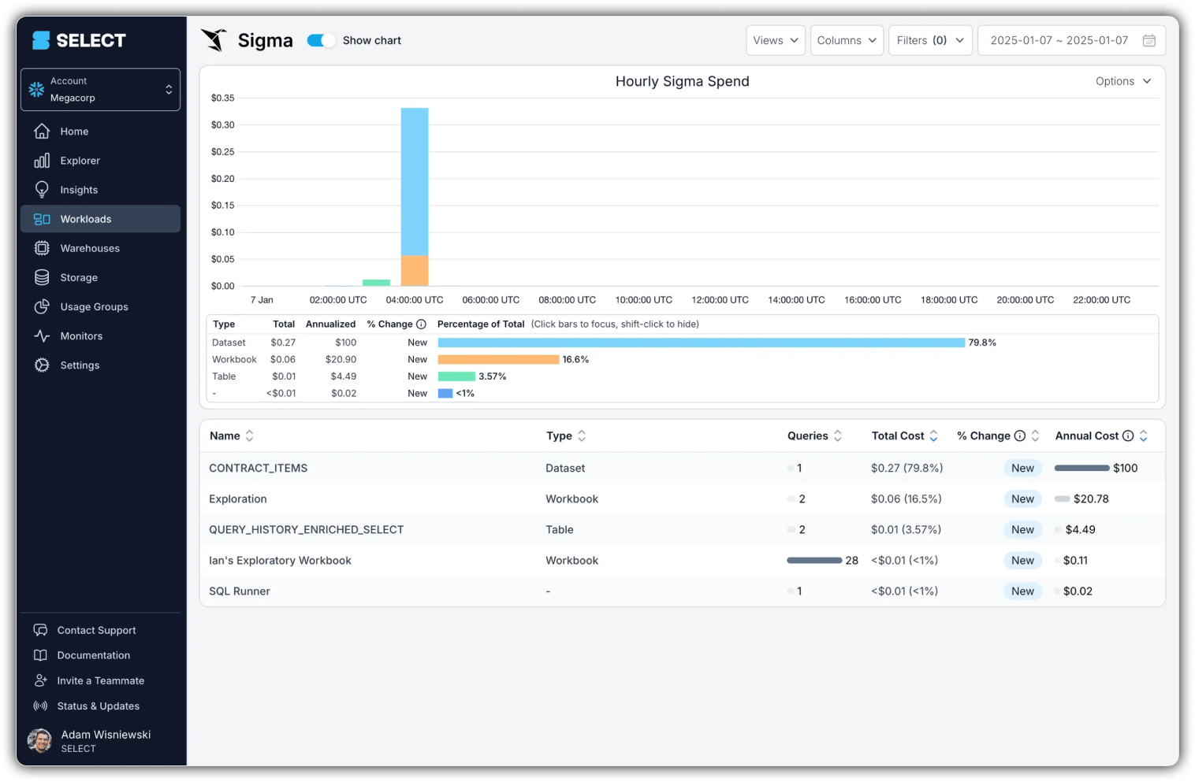
Task: Focus the Table green percentage bar
Action: [x=456, y=376]
